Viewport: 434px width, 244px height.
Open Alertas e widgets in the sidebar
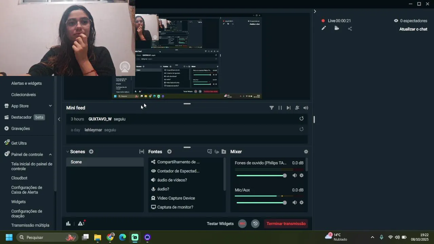[x=26, y=83]
